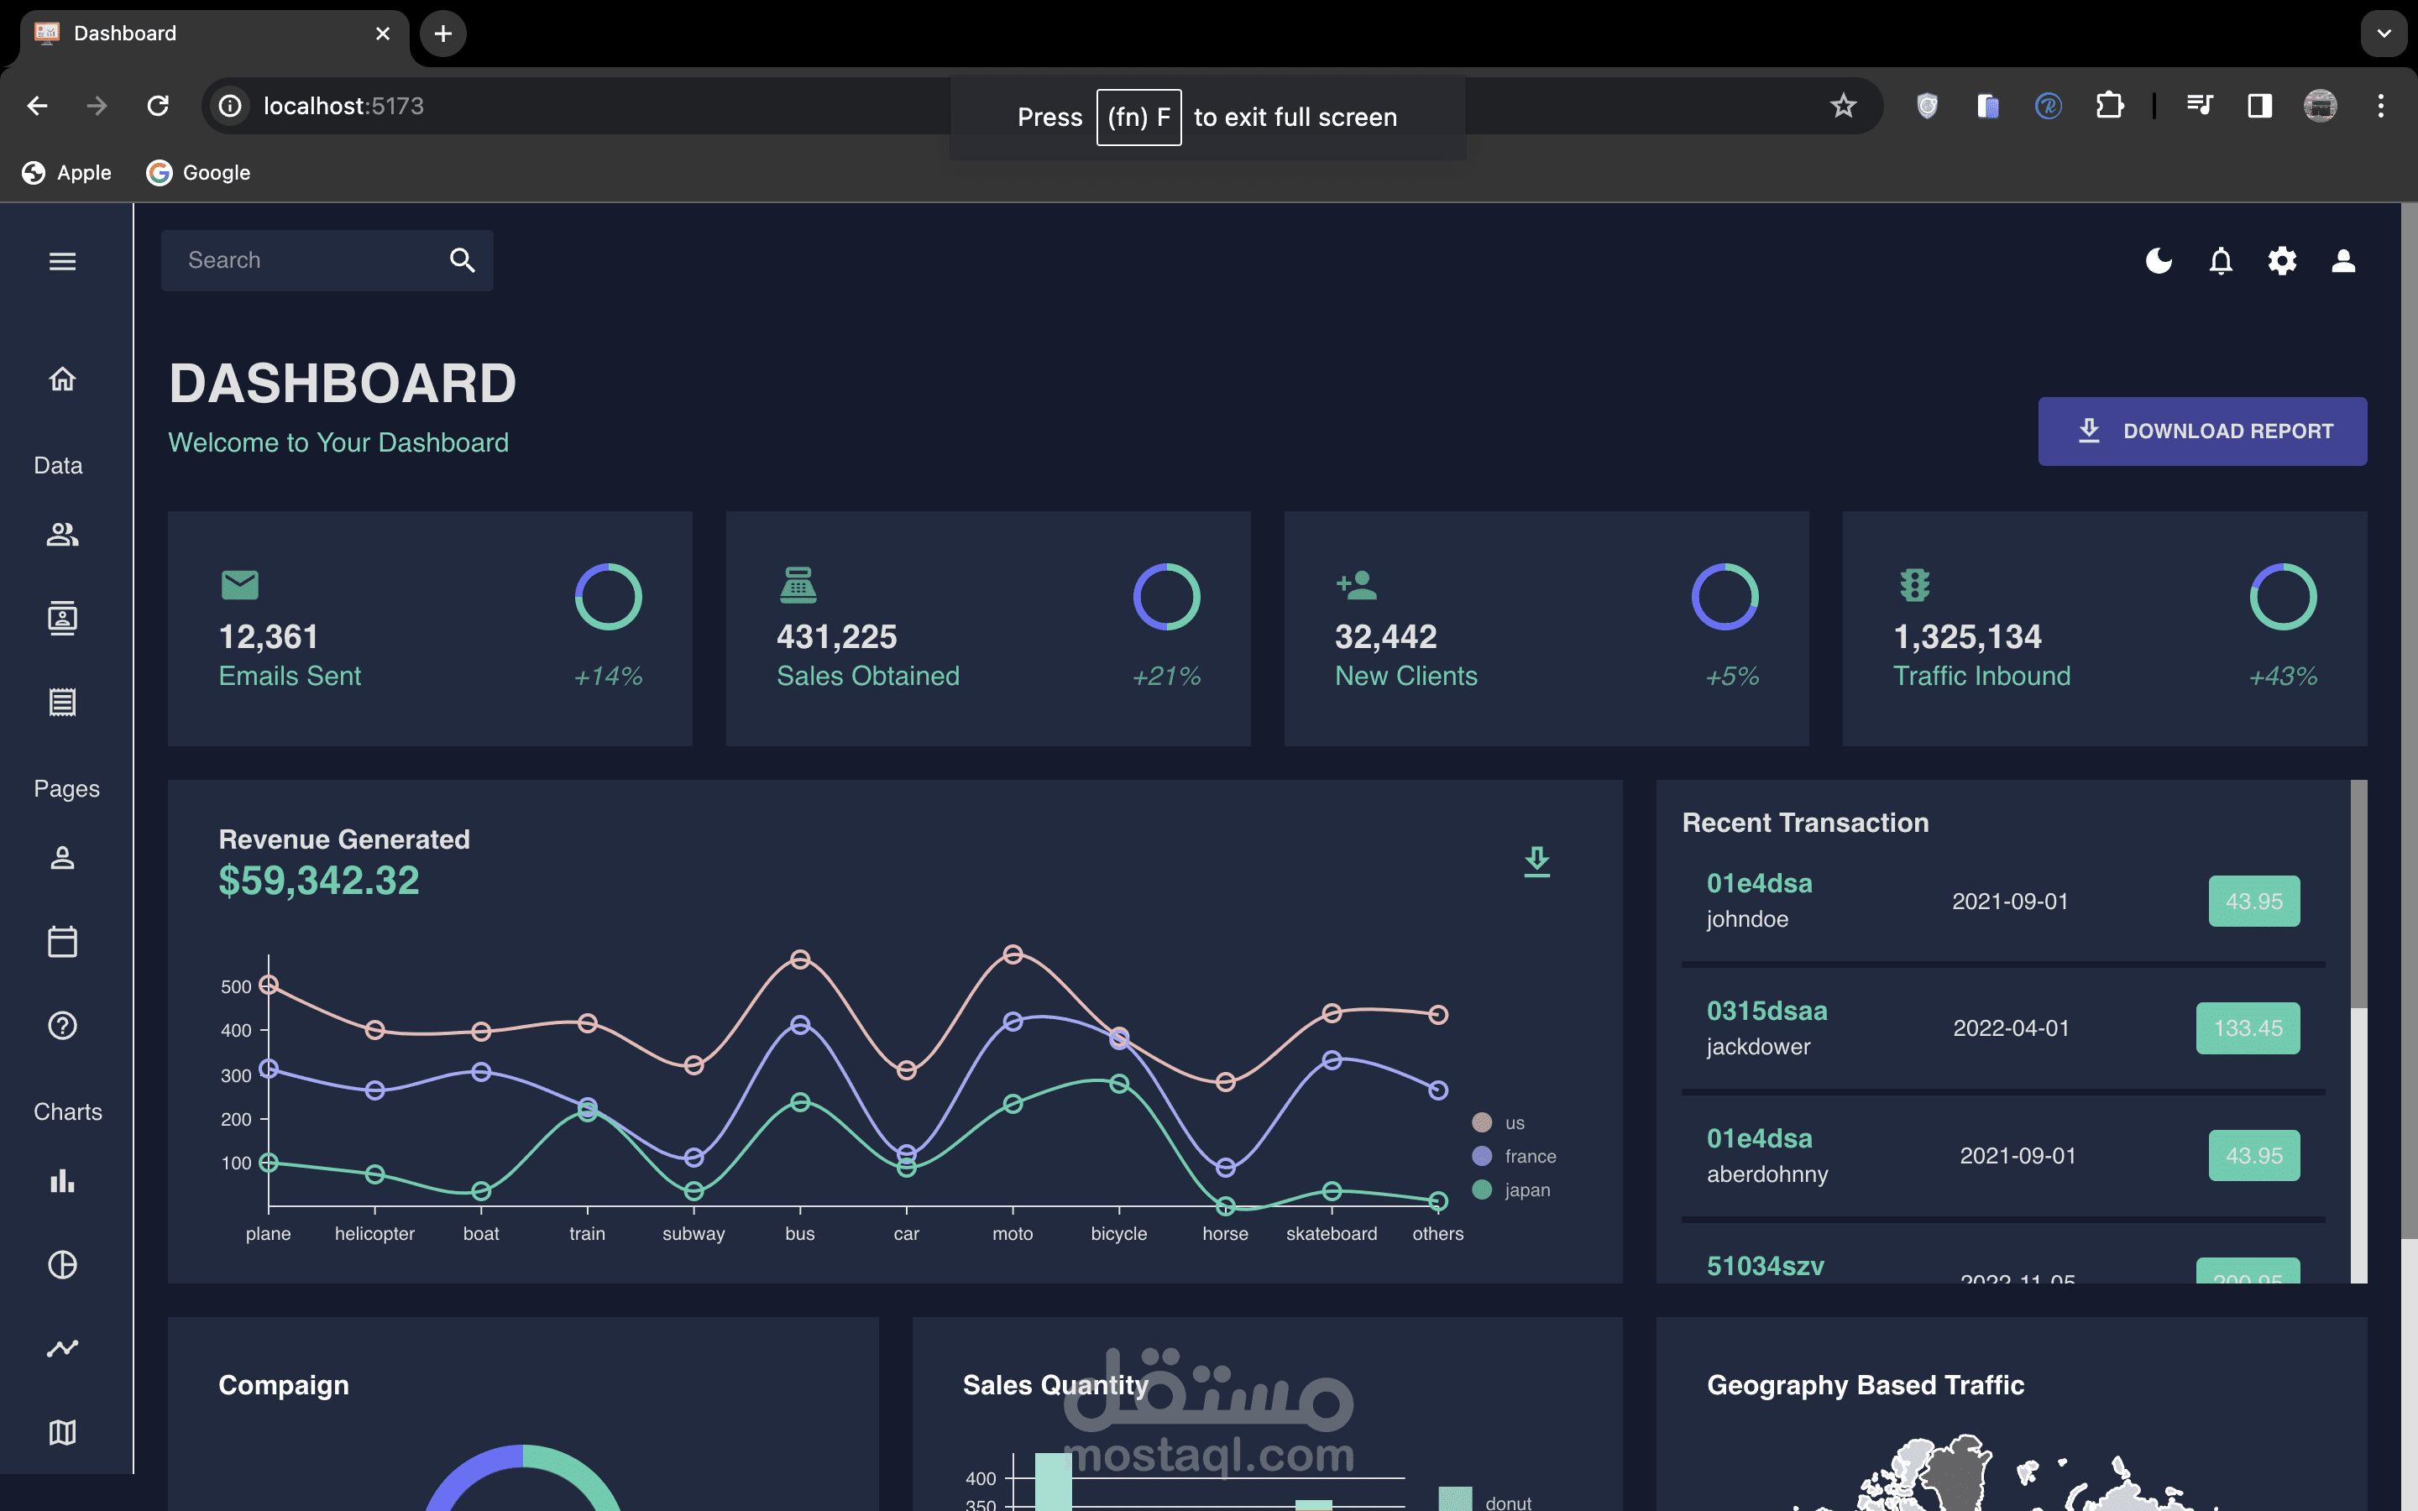The height and width of the screenshot is (1511, 2418).
Task: Click the $59,342.32 revenue total
Action: (319, 881)
